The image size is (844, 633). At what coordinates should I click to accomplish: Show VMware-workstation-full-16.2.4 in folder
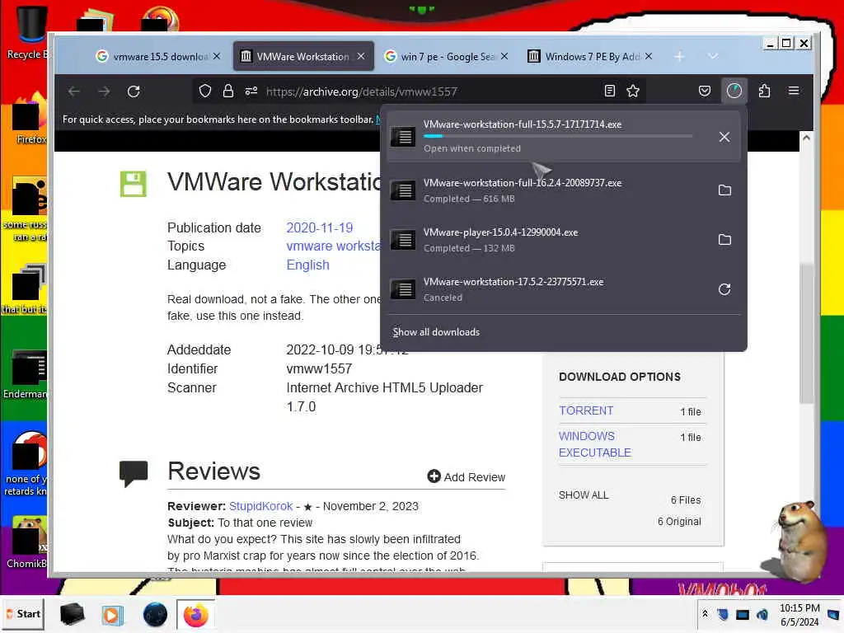click(x=724, y=190)
